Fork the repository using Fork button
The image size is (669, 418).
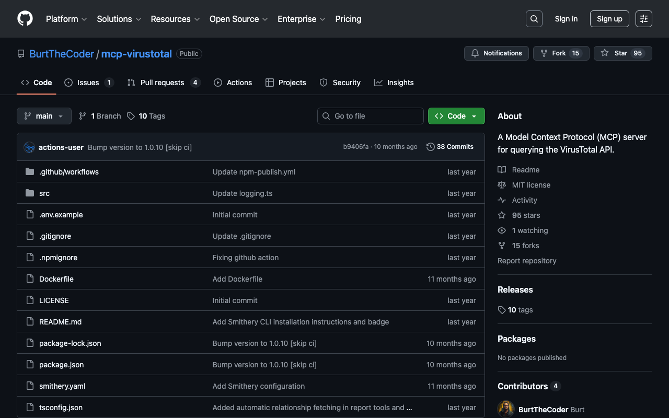click(561, 53)
